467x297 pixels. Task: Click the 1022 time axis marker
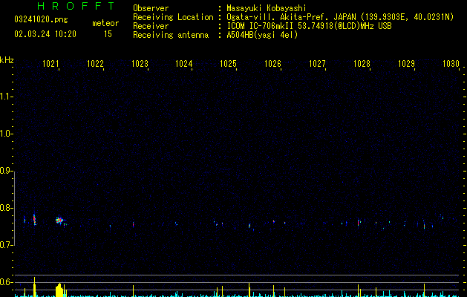95,64
